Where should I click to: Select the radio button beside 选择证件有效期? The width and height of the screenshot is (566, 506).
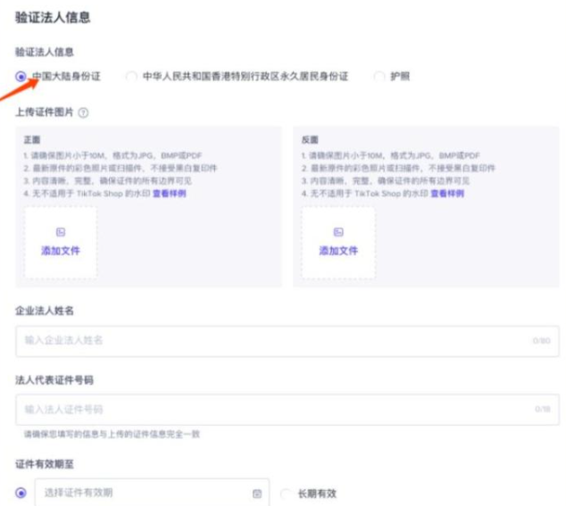(x=21, y=493)
